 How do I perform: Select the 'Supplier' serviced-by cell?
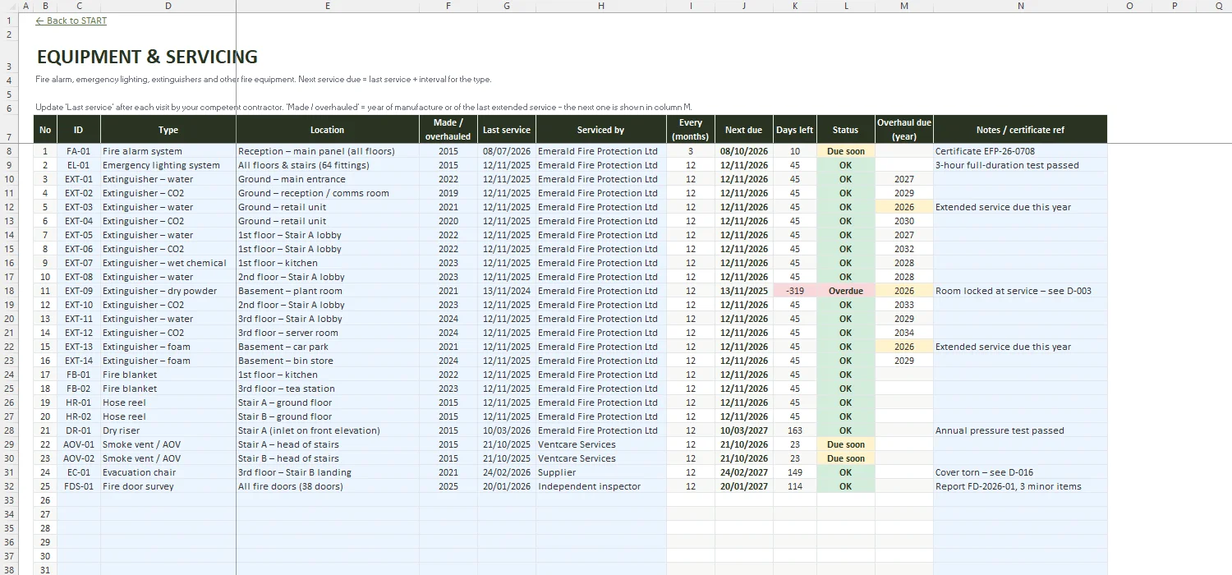600,472
